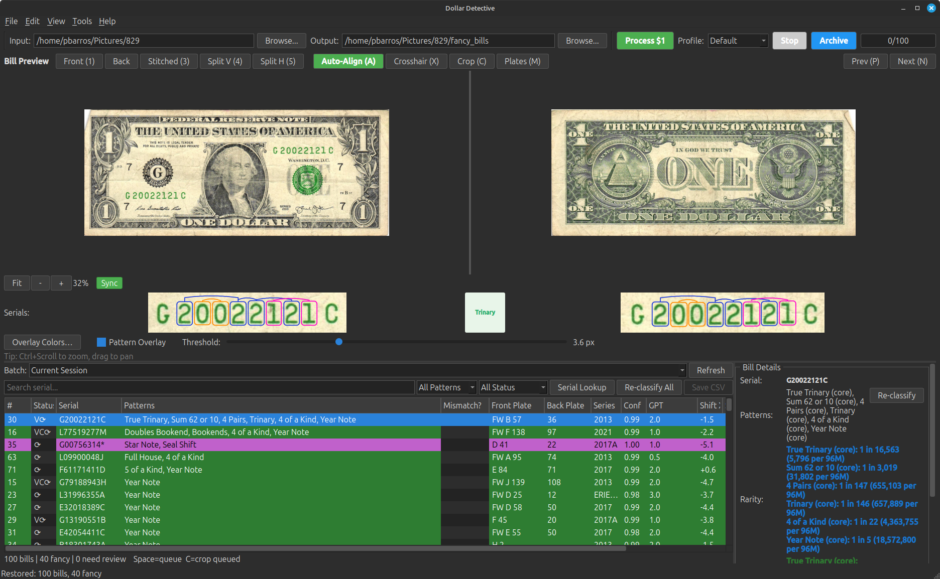940x579 pixels.
Task: Click the Trinary pattern badge
Action: (x=485, y=312)
